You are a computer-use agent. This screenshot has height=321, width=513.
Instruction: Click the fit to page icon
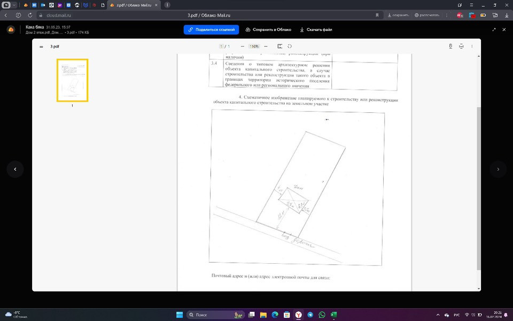[279, 47]
